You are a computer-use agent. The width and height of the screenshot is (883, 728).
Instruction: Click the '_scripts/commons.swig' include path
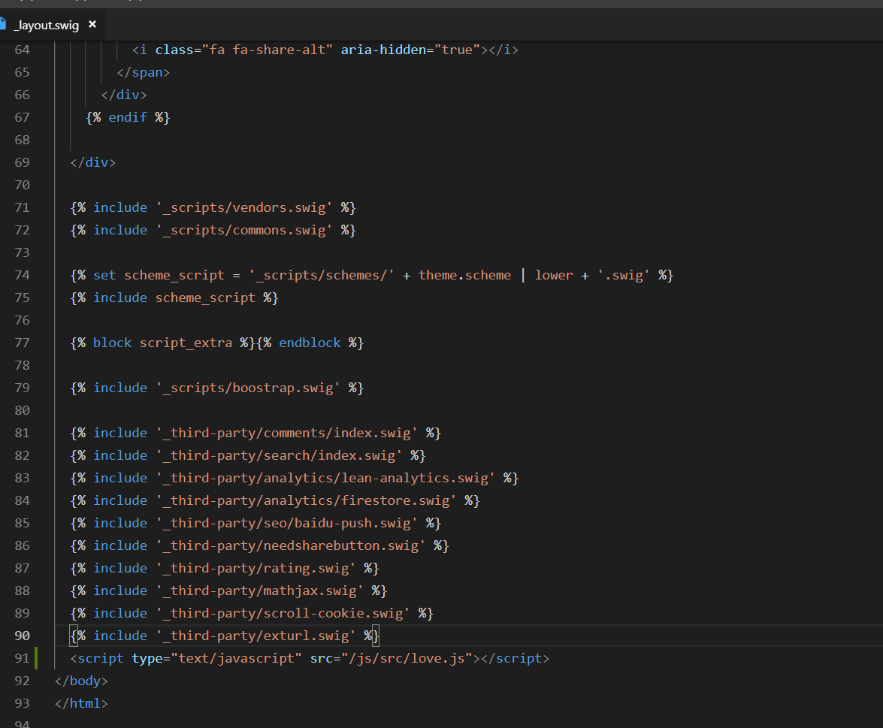point(244,230)
